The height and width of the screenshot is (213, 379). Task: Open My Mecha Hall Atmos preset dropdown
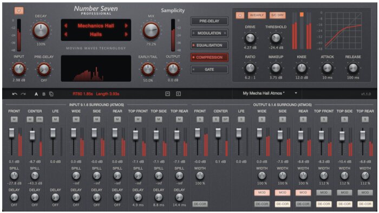coord(296,93)
